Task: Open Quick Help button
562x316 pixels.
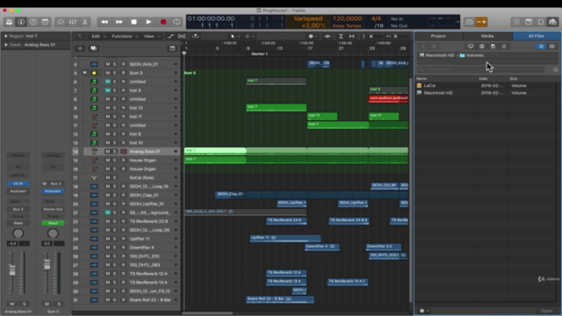Action: (33, 22)
